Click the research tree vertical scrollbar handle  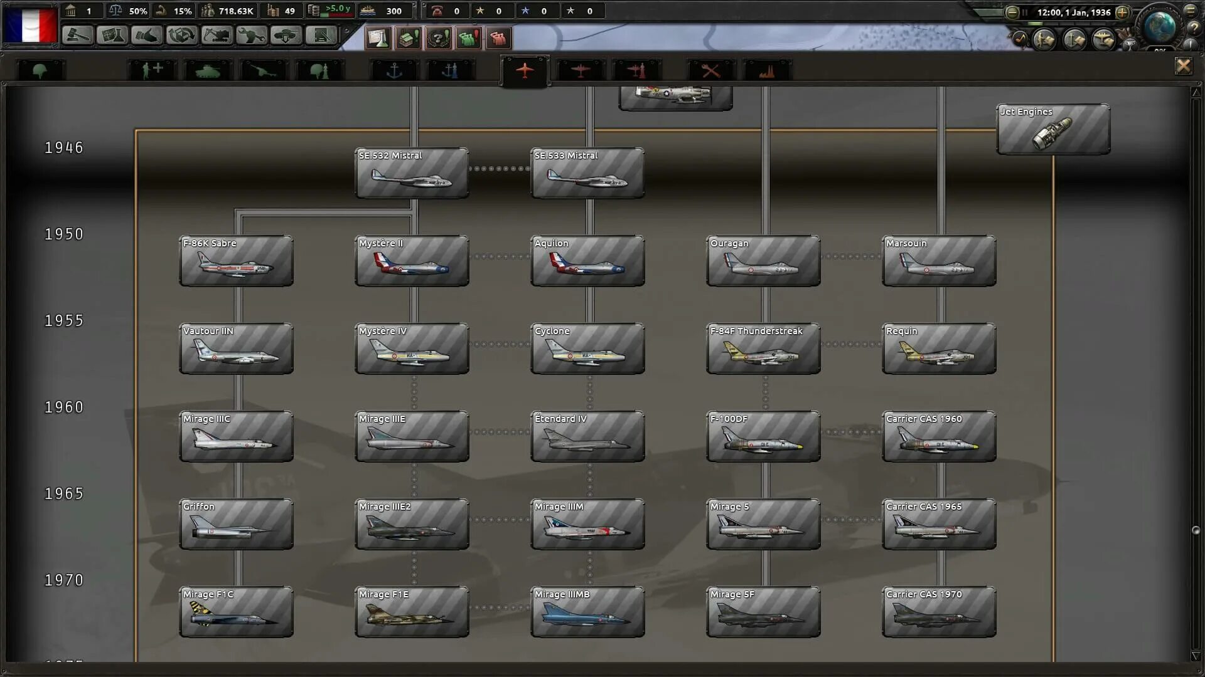(x=1196, y=530)
